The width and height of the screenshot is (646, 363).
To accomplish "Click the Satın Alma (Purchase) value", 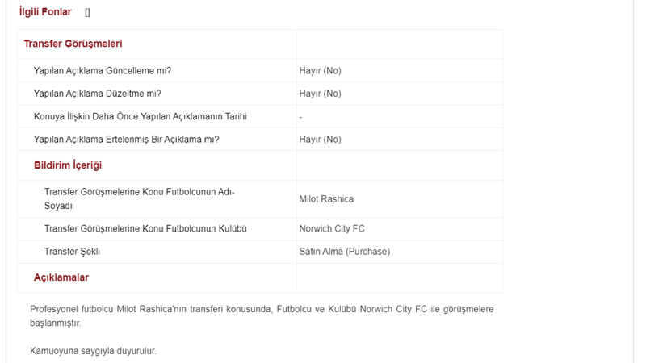I will click(345, 252).
